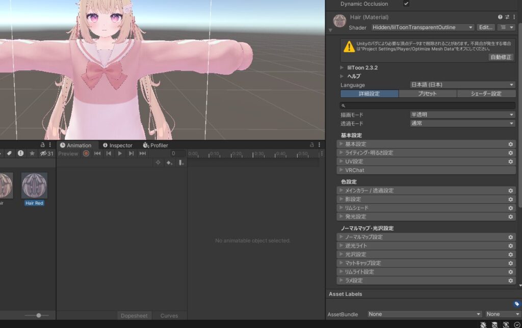This screenshot has width=522, height=328.
Task: Open the Shader dropdown for Hair material
Action: tap(422, 28)
